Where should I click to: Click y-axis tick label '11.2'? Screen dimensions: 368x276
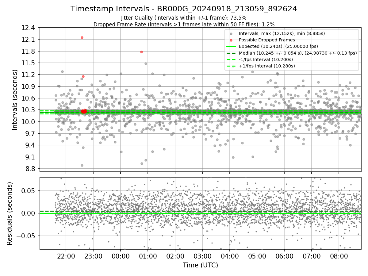pos(29,75)
